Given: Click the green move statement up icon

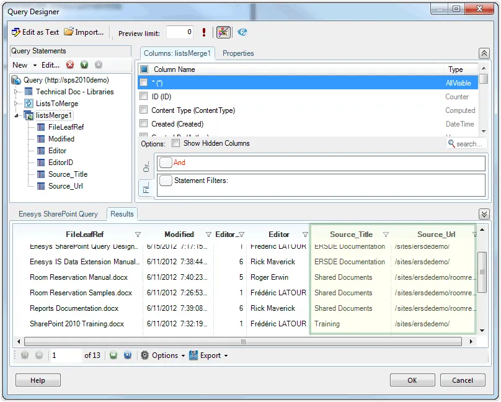Looking at the screenshot, I should pyautogui.click(x=84, y=65).
